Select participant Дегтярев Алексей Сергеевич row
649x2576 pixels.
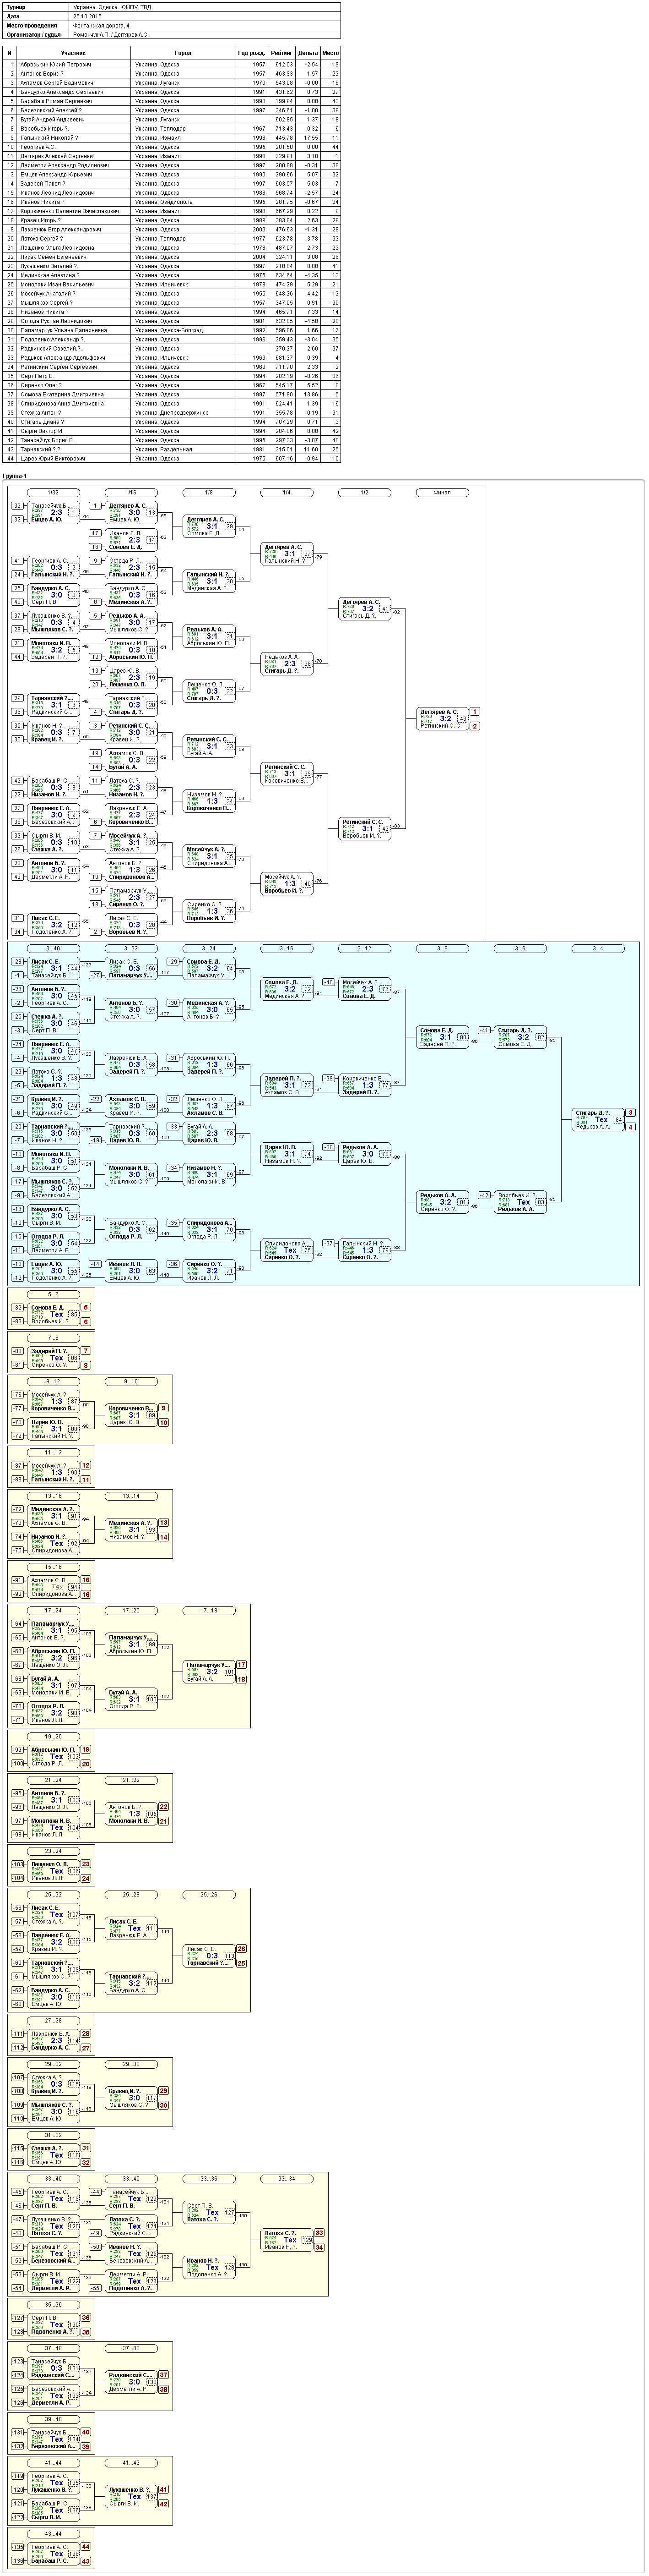pos(172,156)
